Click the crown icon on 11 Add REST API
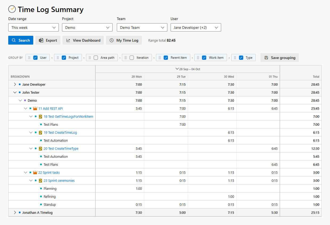The width and height of the screenshot is (330, 225). 35,108
